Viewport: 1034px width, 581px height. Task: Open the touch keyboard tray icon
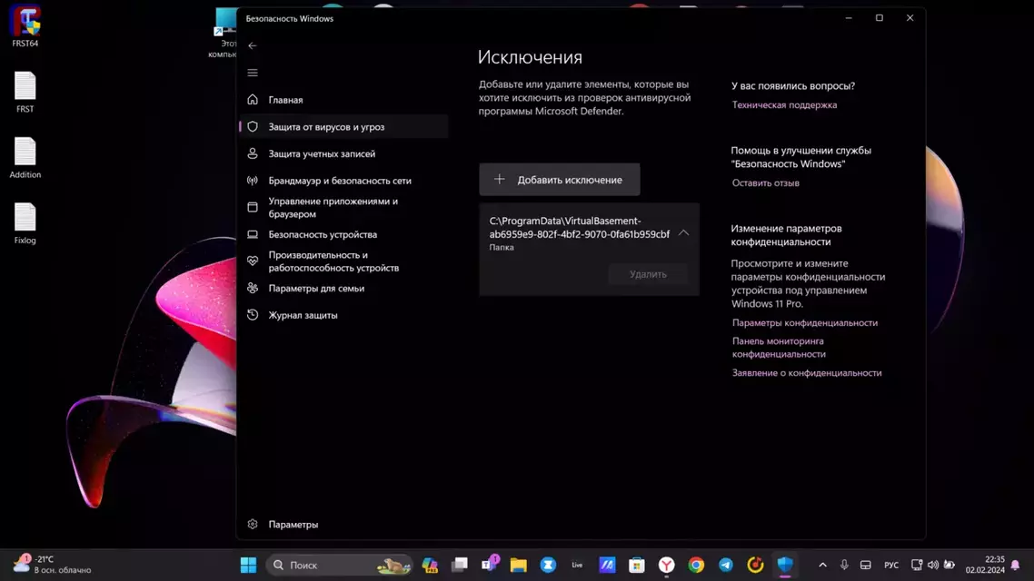coord(866,566)
